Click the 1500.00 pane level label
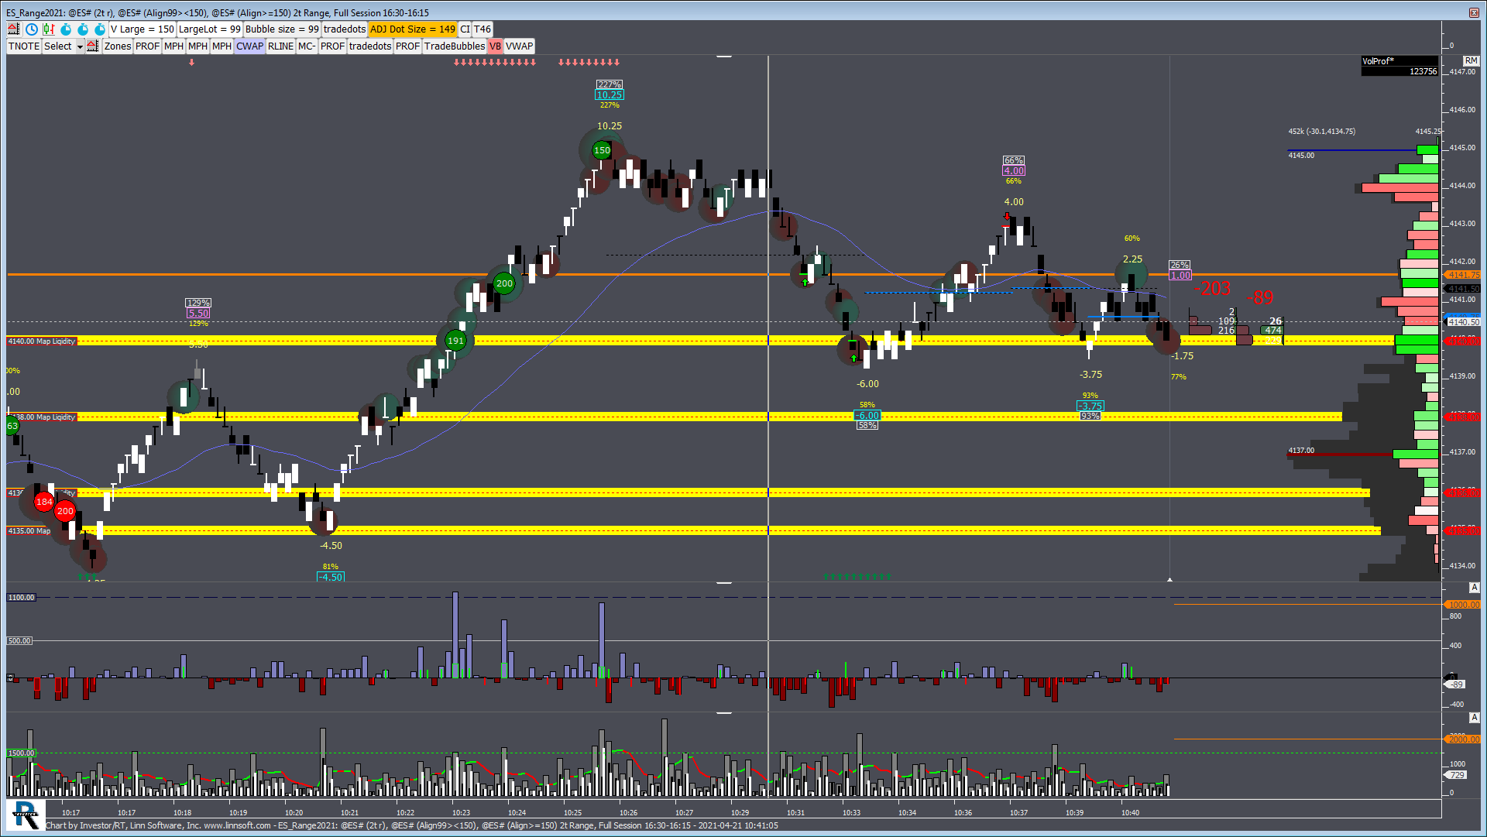This screenshot has height=837, width=1487. (x=21, y=753)
